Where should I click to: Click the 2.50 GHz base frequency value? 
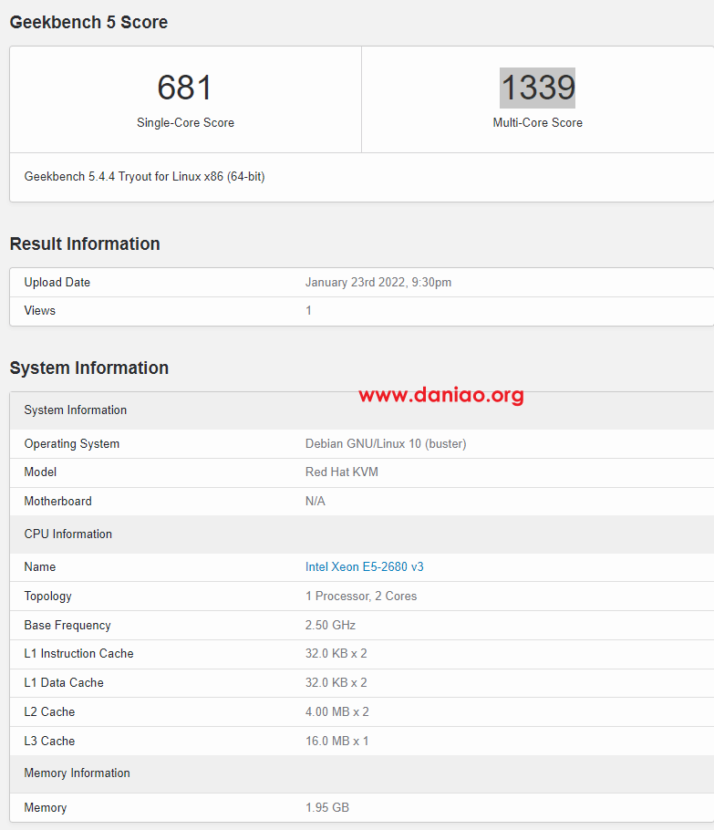330,625
